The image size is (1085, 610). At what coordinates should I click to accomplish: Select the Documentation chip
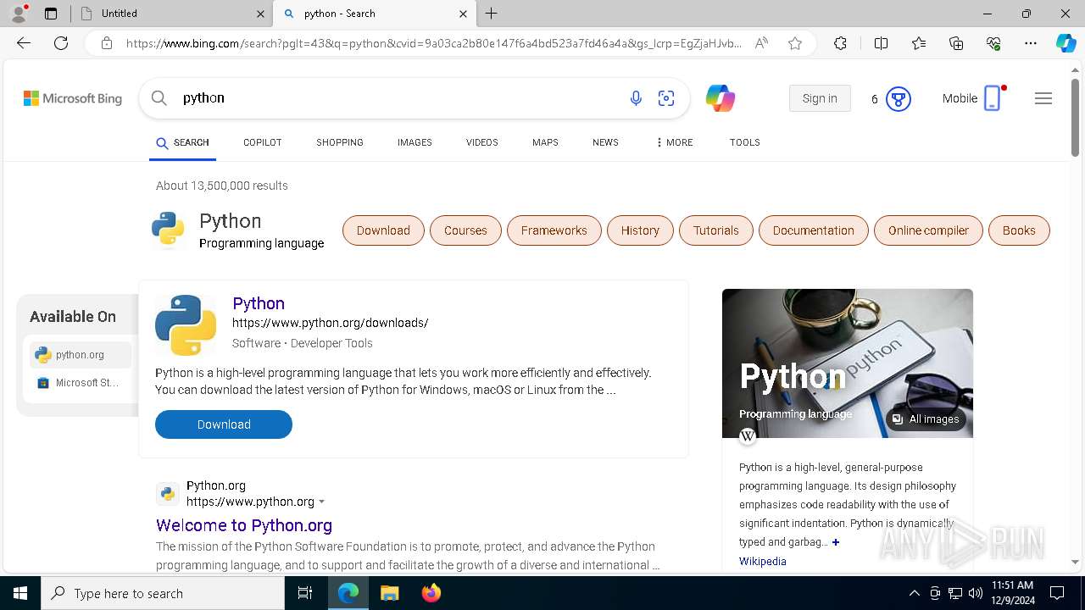(814, 230)
